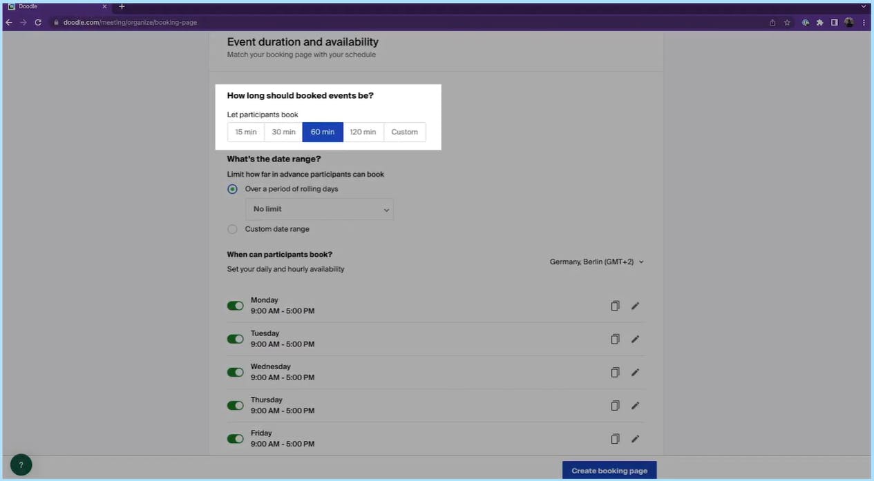Open the No limit rolling days dropdown
The height and width of the screenshot is (481, 874).
click(319, 208)
